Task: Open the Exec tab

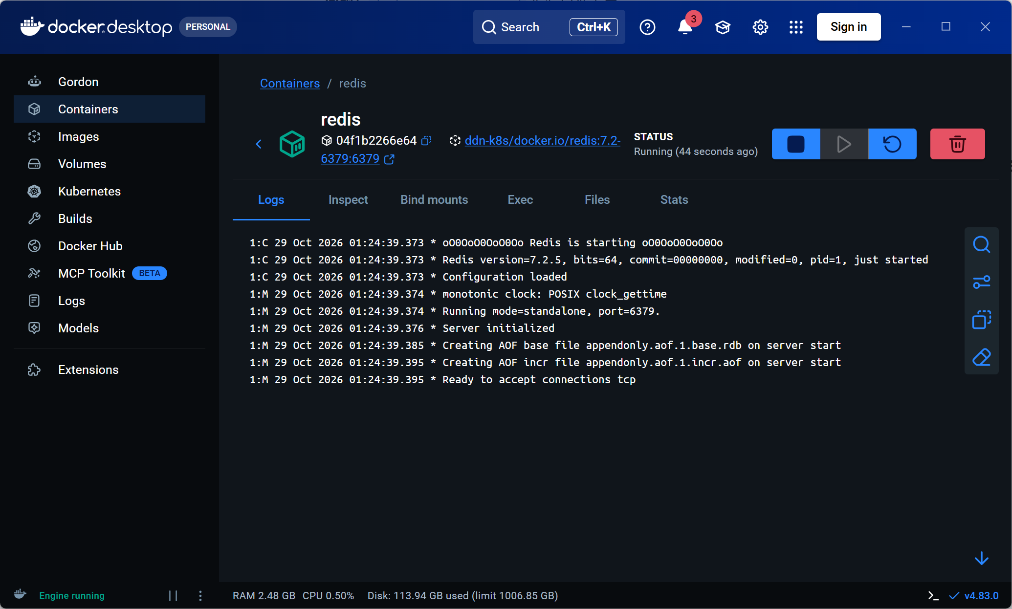Action: pyautogui.click(x=520, y=199)
